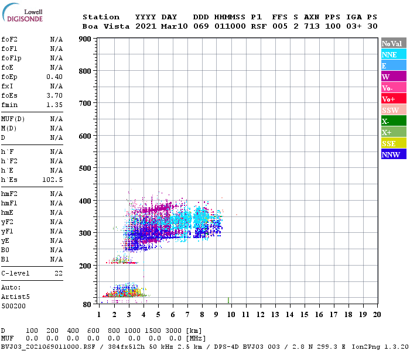The image size is (410, 351).
Task: Click the B1 parameter label
Action: pos(5,260)
